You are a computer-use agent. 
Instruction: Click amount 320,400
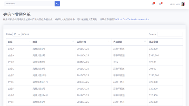coord(153,95)
